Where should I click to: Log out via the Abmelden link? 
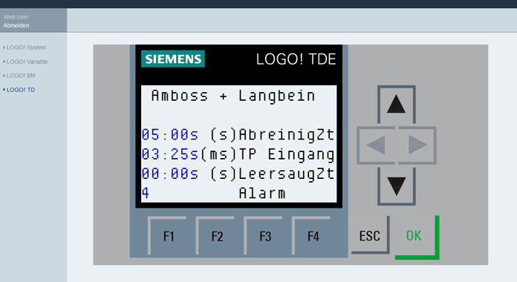click(x=16, y=25)
